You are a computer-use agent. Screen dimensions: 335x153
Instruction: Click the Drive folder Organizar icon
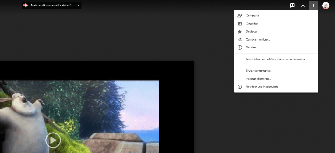(240, 23)
